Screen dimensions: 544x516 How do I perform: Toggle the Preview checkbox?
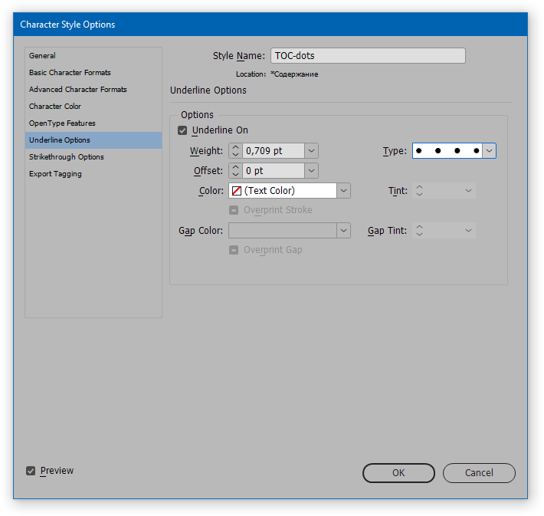(x=31, y=471)
